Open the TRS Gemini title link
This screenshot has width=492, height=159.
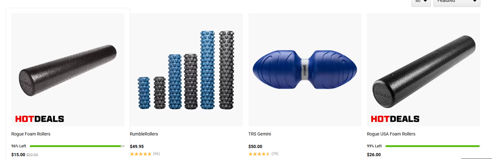click(x=259, y=134)
